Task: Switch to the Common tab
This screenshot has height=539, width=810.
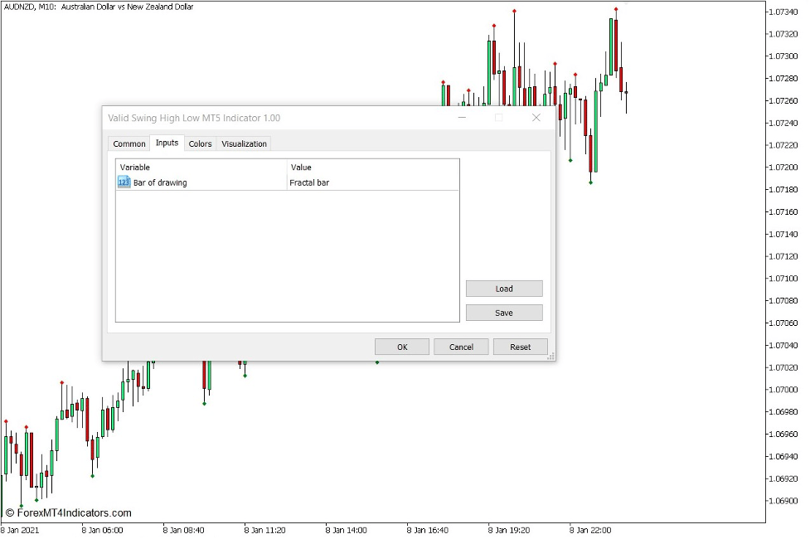Action: (129, 143)
